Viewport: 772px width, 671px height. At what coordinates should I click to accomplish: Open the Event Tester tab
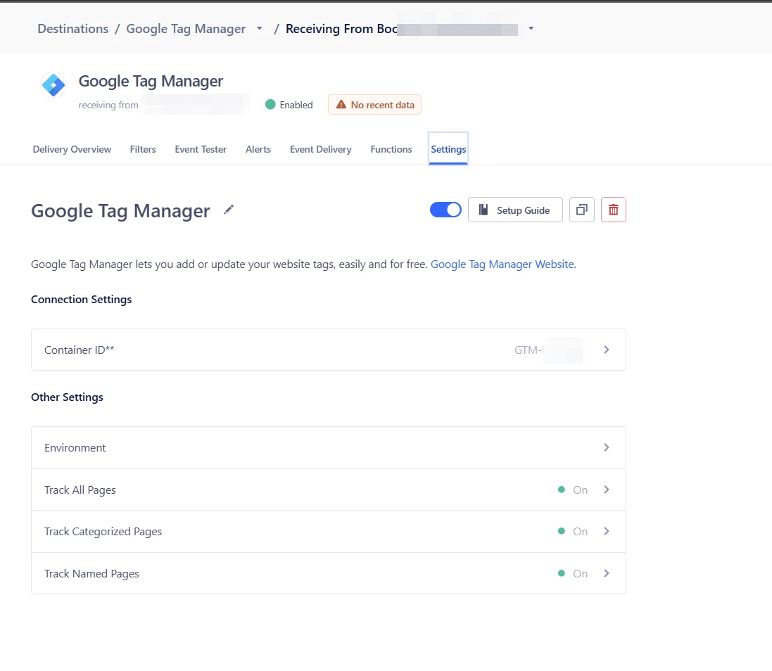201,149
